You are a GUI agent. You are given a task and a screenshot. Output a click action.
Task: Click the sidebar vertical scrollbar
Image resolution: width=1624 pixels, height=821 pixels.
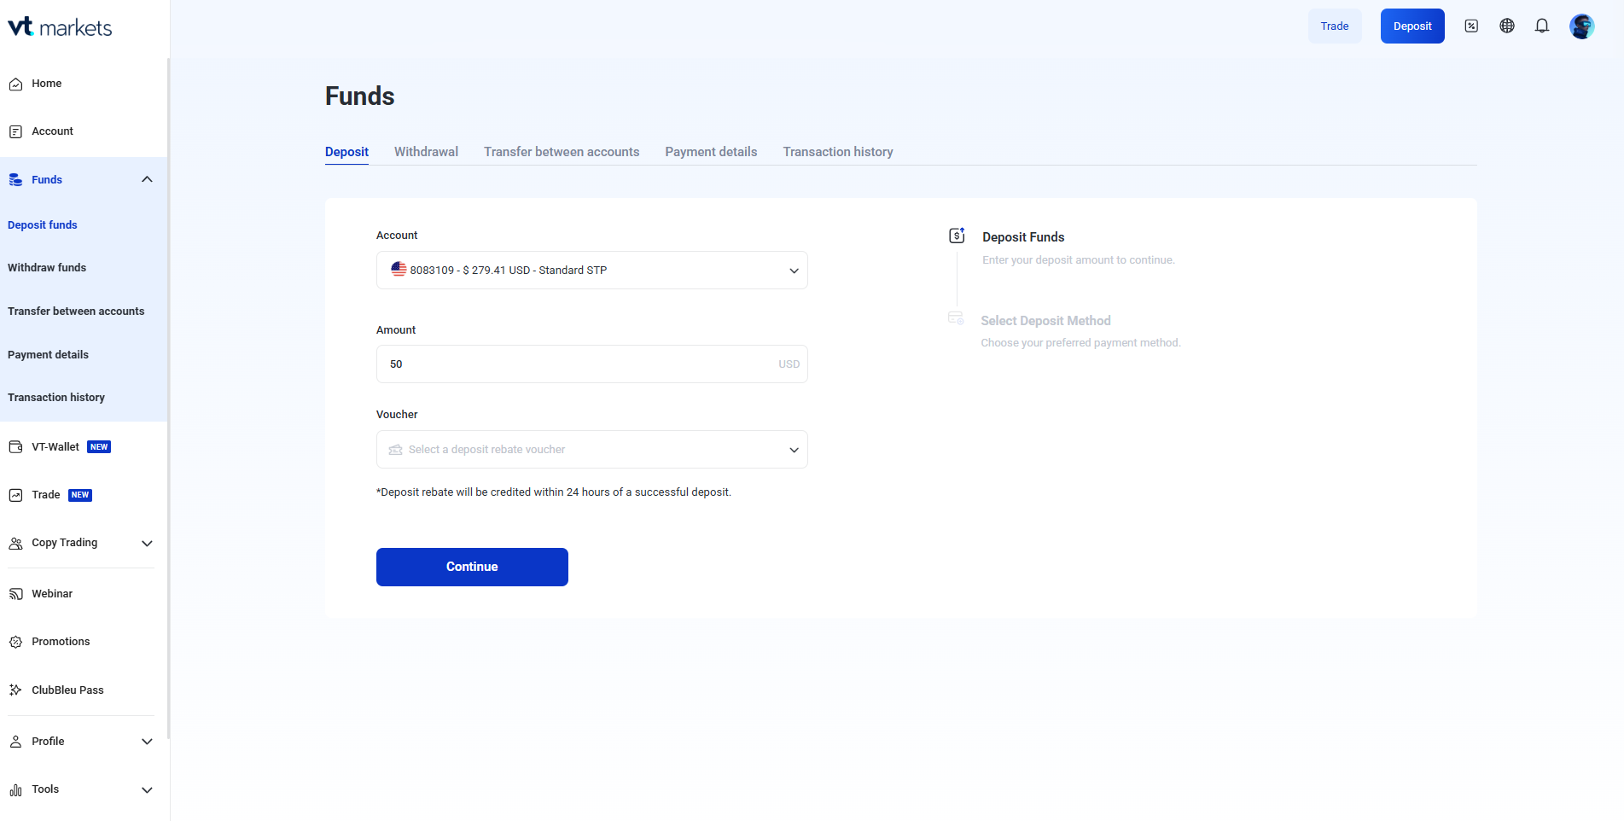click(169, 398)
